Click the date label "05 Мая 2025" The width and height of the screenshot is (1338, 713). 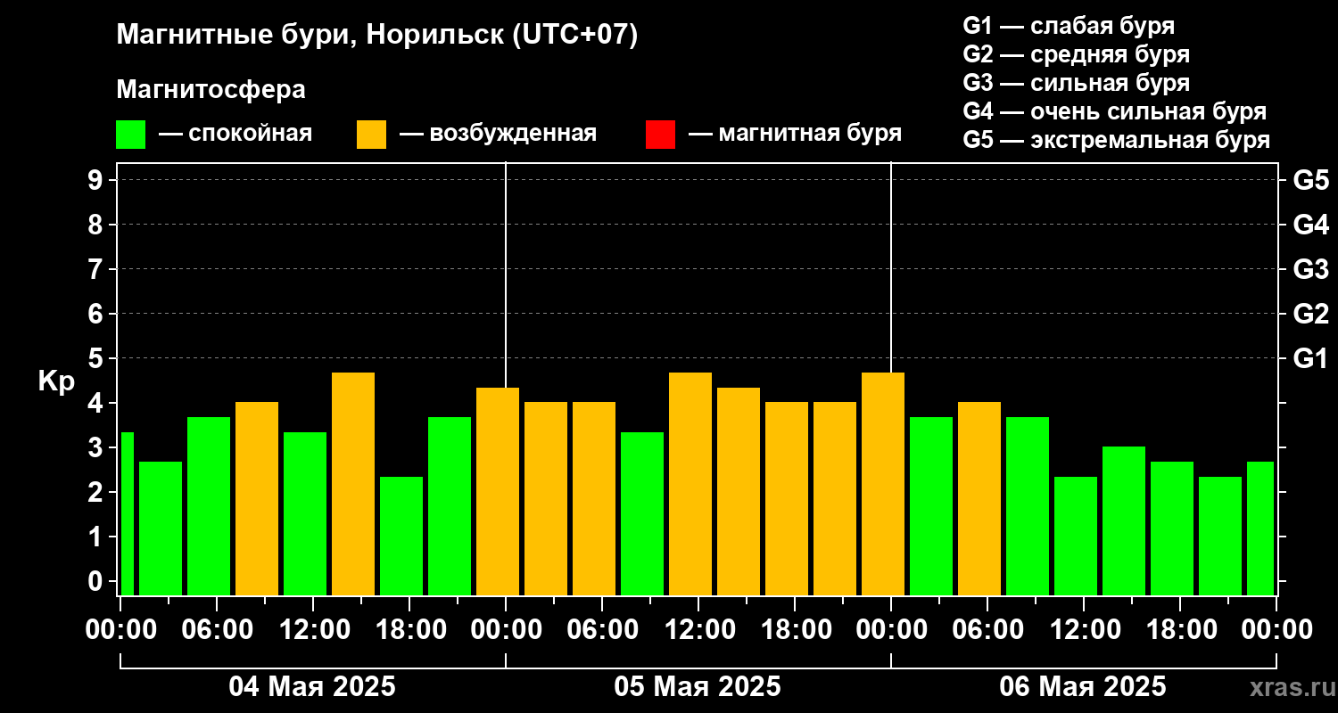(x=698, y=687)
